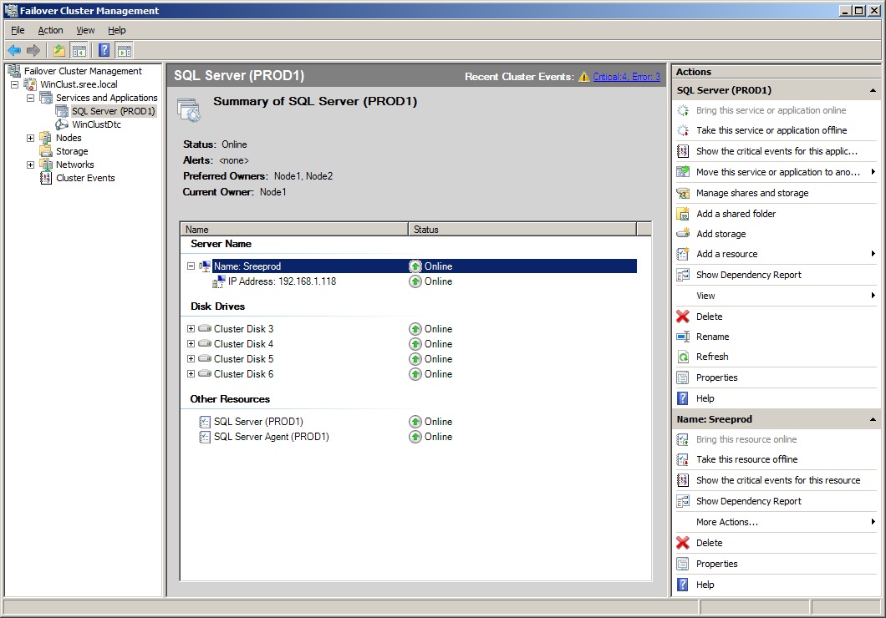Image resolution: width=886 pixels, height=618 pixels.
Task: Click the blue Help question mark toolbar icon
Action: pyautogui.click(x=104, y=50)
